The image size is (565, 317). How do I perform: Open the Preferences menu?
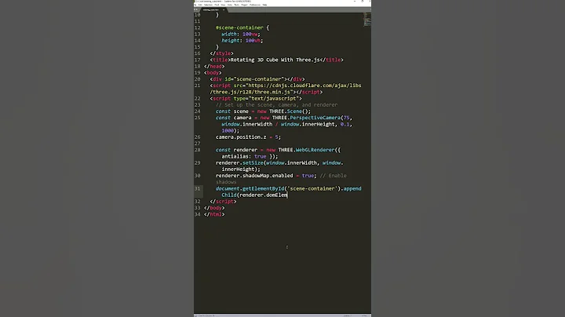(x=255, y=5)
